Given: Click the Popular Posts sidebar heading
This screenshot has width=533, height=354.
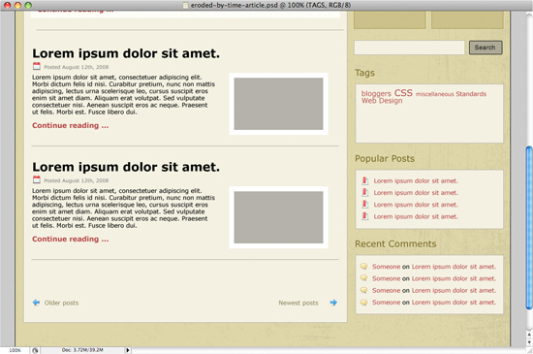Looking at the screenshot, I should click(385, 158).
